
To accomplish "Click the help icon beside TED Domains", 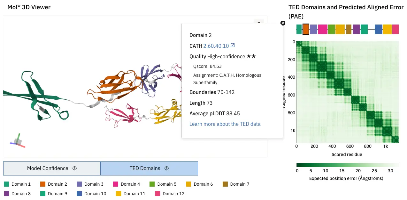I will (166, 168).
